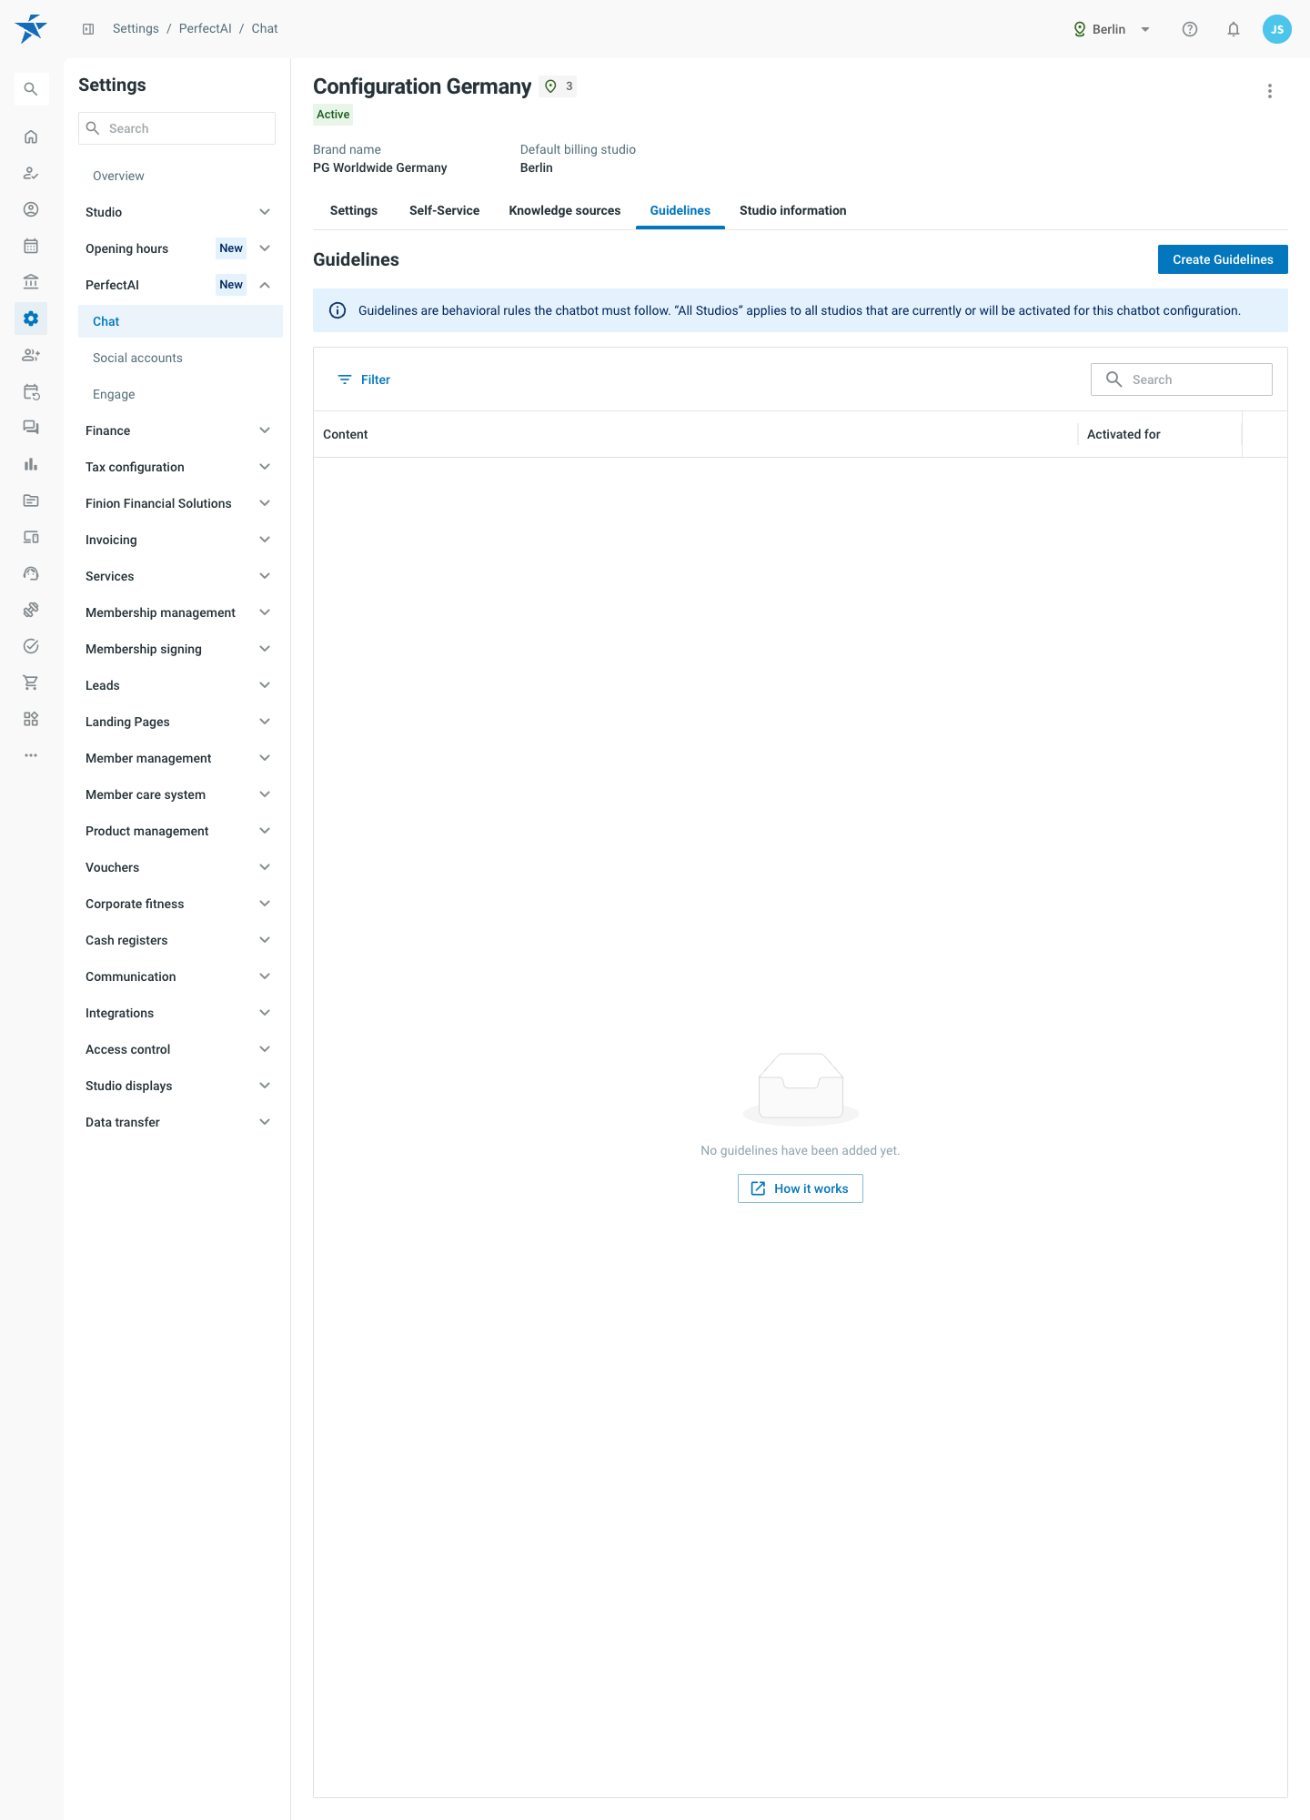Switch to the Studio information tab
This screenshot has width=1310, height=1820.
pos(793,210)
